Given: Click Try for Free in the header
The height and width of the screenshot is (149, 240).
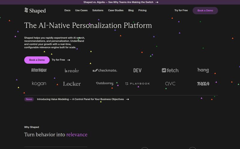Looking at the screenshot, I should click(x=181, y=11).
